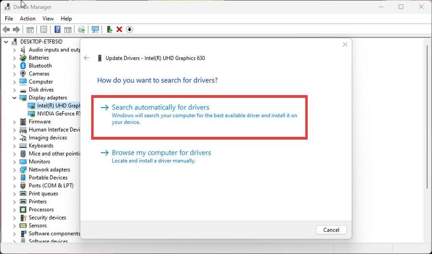Click the Update device driver green arrow icon
Viewport: 432px width, 254px height.
pos(109,29)
